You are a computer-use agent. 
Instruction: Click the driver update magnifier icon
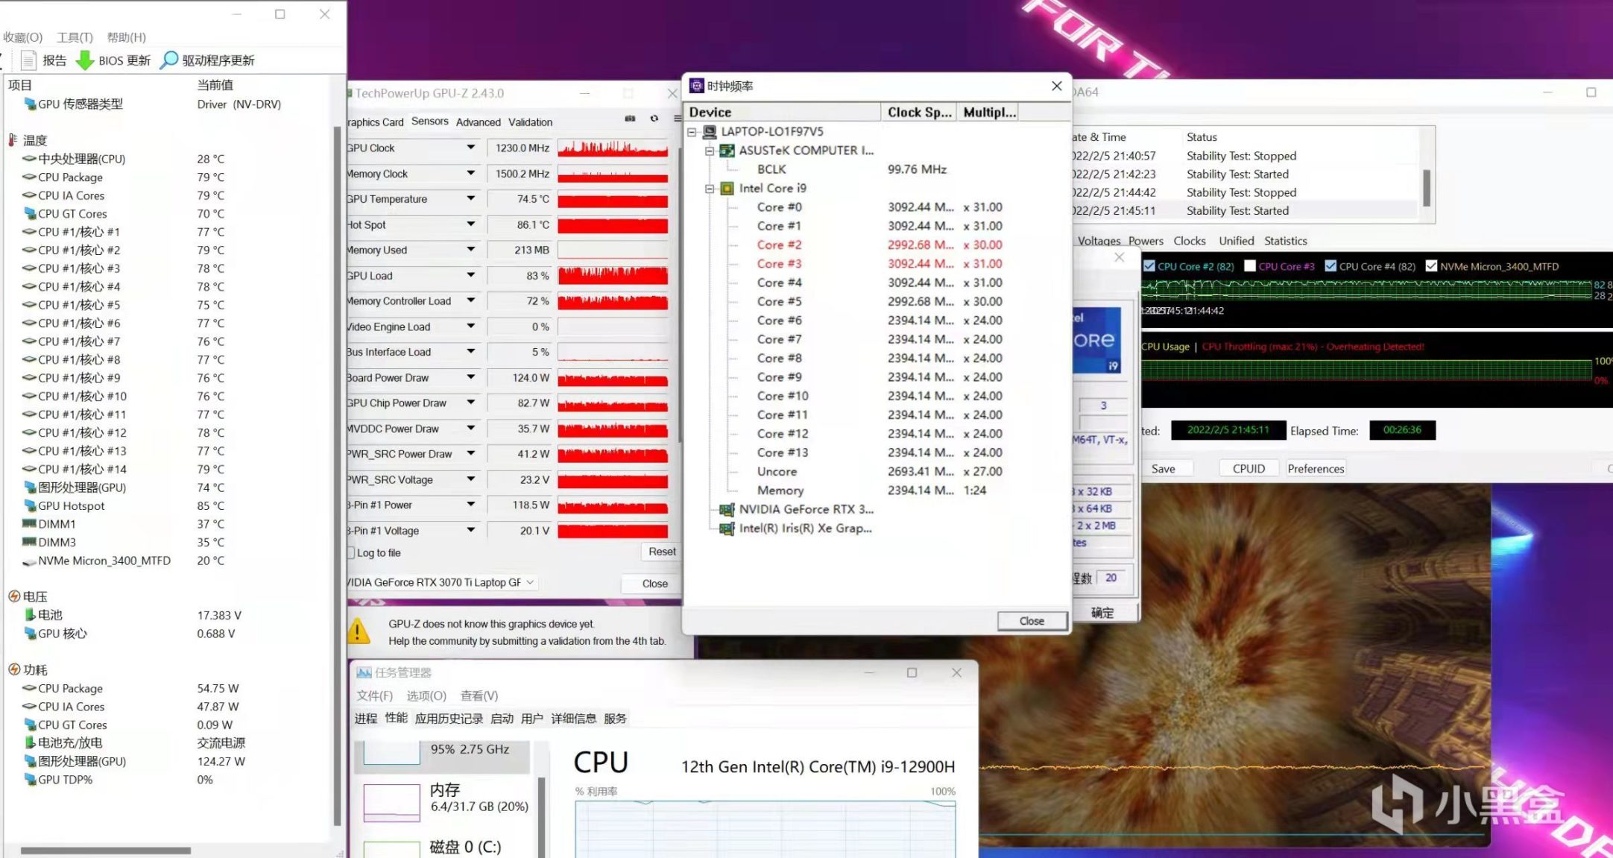(169, 60)
